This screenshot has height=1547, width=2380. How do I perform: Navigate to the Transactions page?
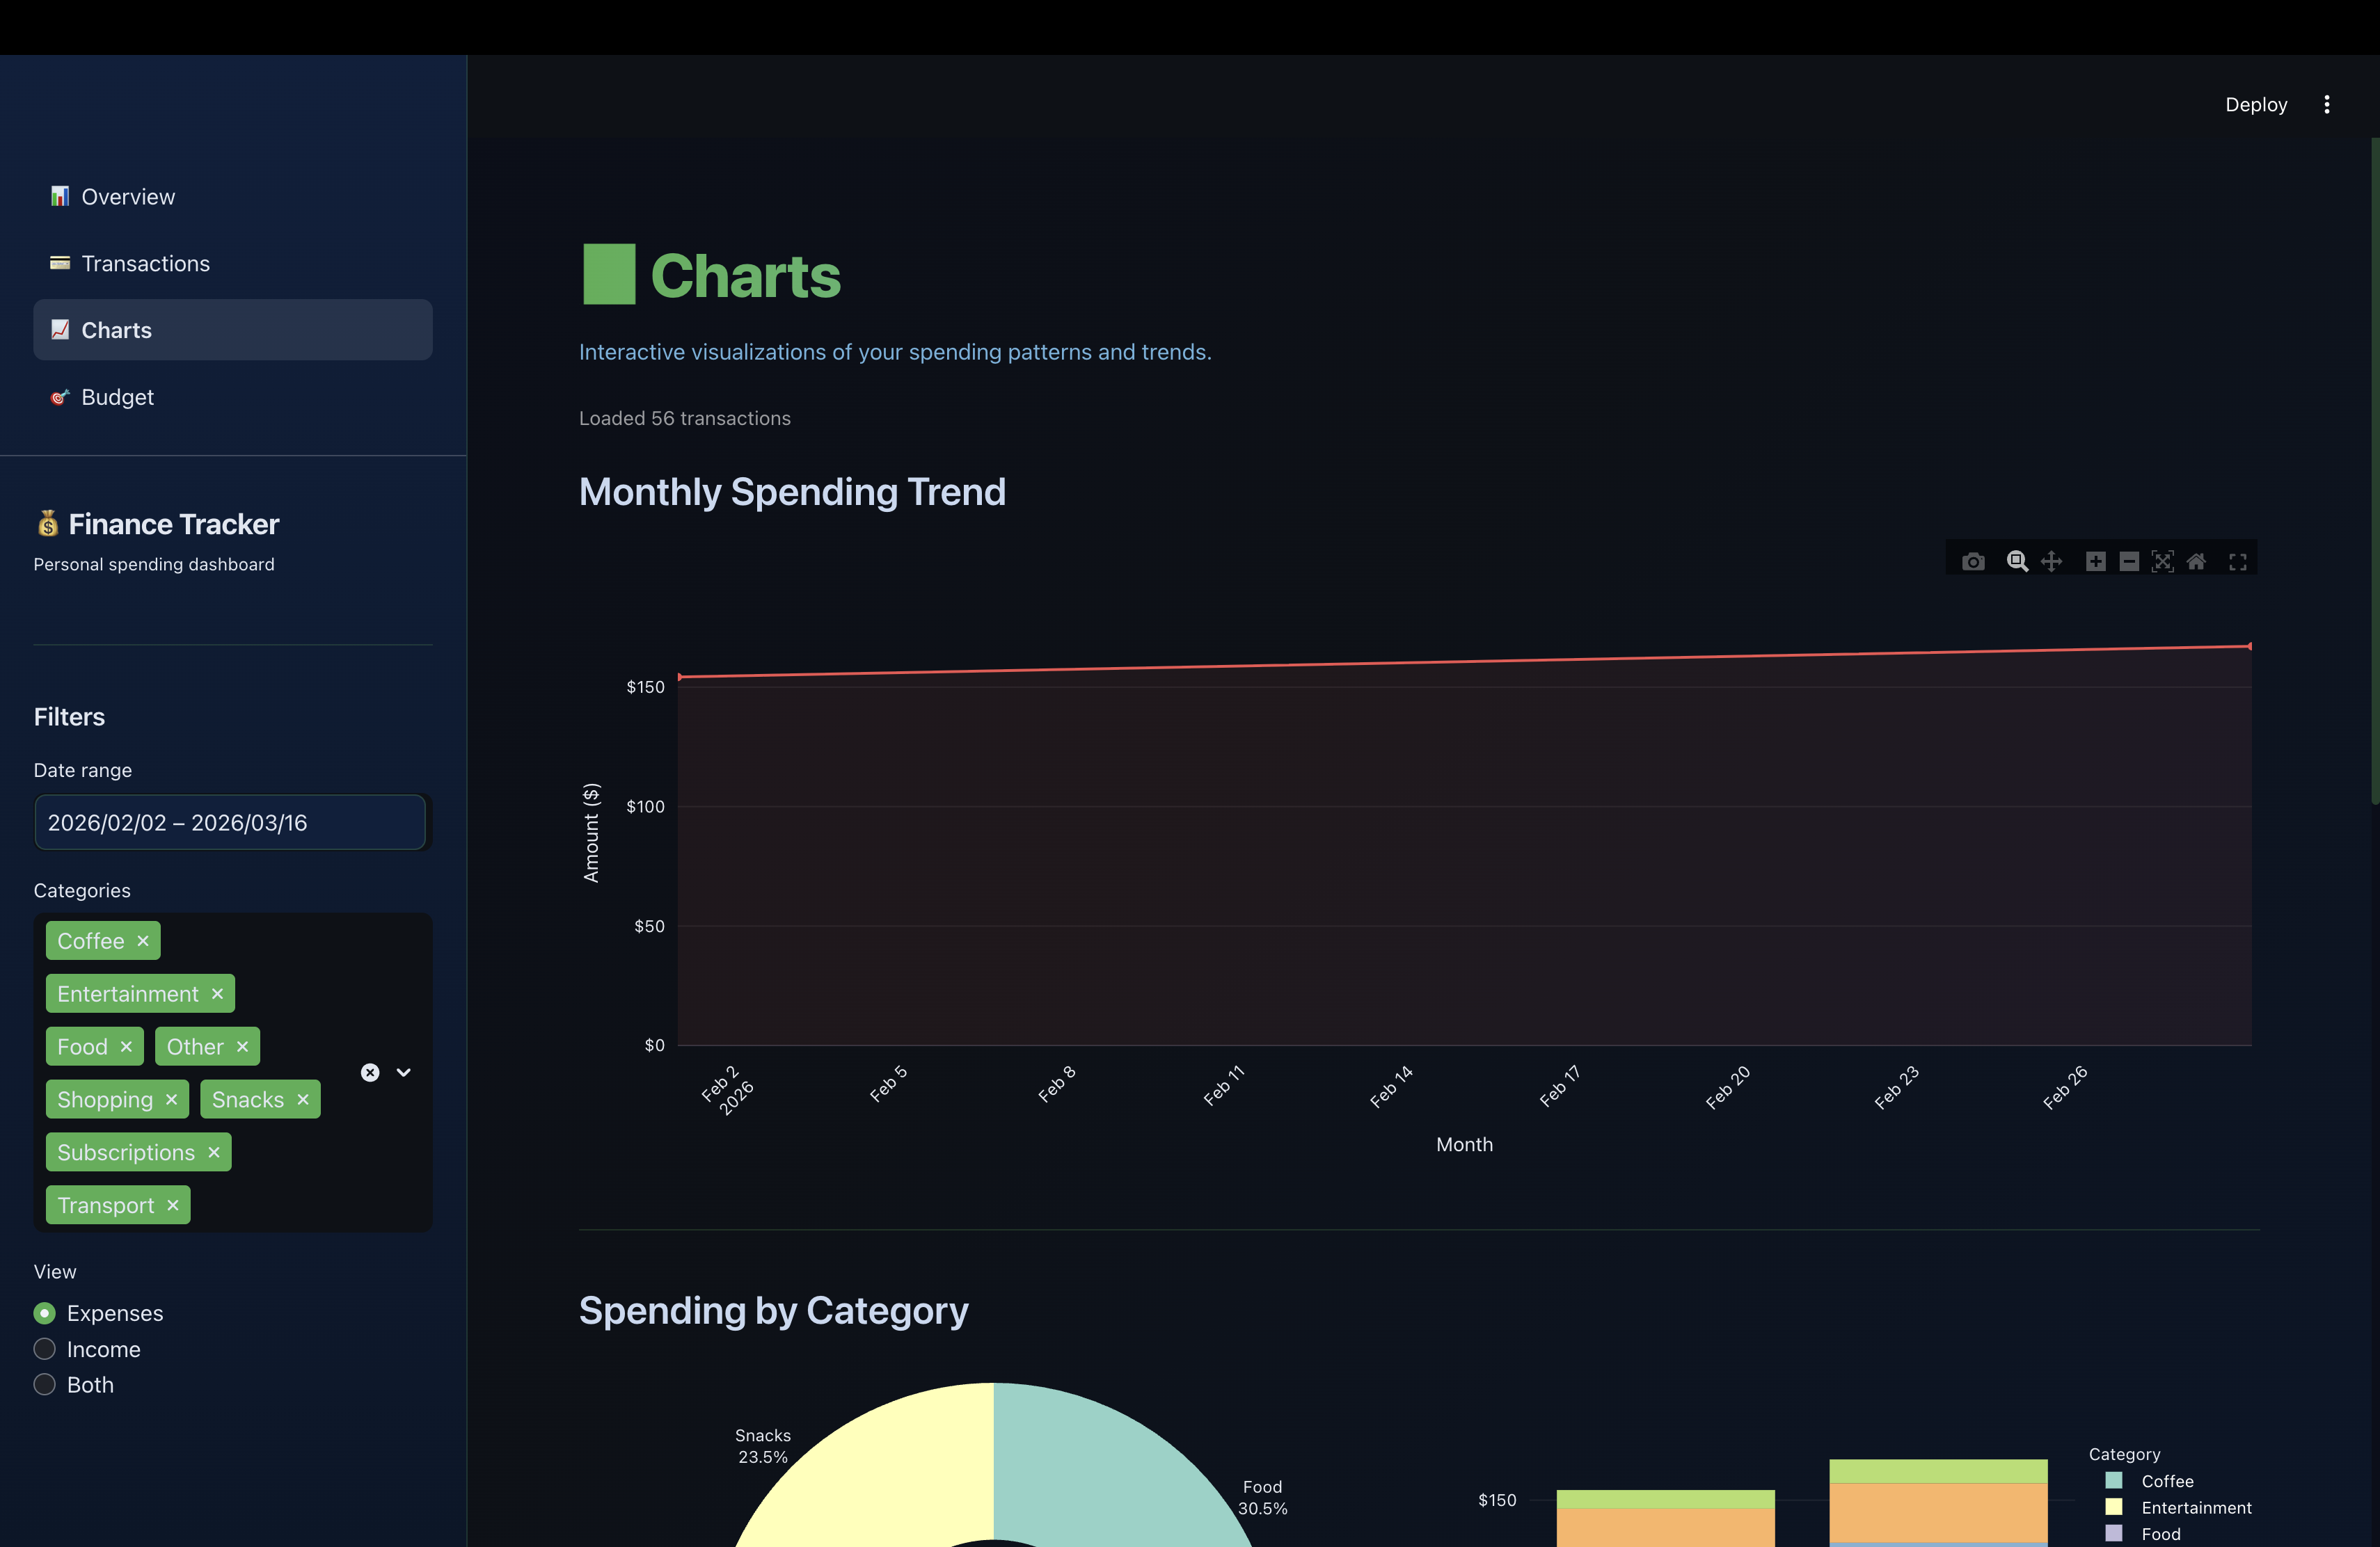point(145,263)
